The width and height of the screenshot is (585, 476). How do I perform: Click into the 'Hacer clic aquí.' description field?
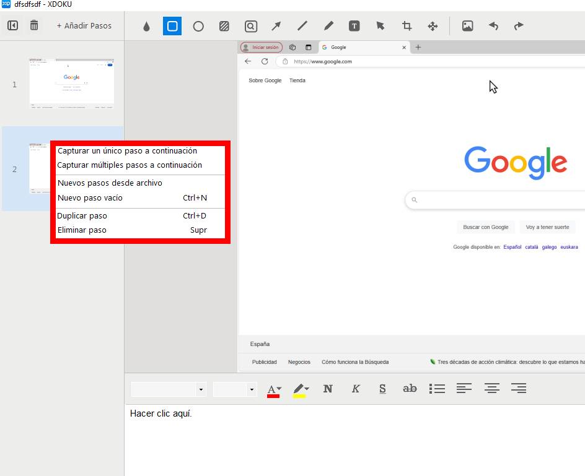(x=355, y=440)
